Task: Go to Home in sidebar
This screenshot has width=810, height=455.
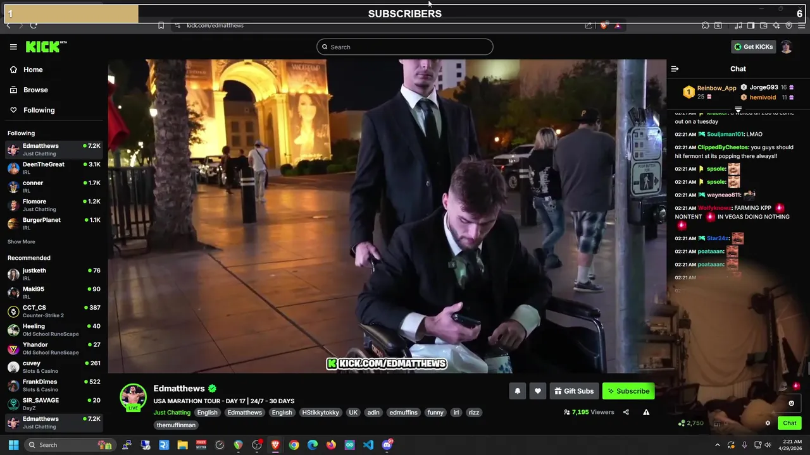Action: tap(27, 70)
